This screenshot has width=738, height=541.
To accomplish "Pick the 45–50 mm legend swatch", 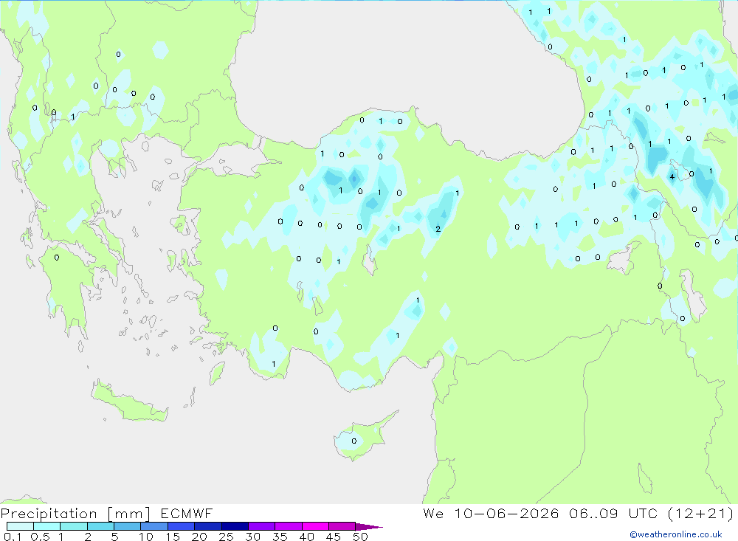I will tap(342, 526).
